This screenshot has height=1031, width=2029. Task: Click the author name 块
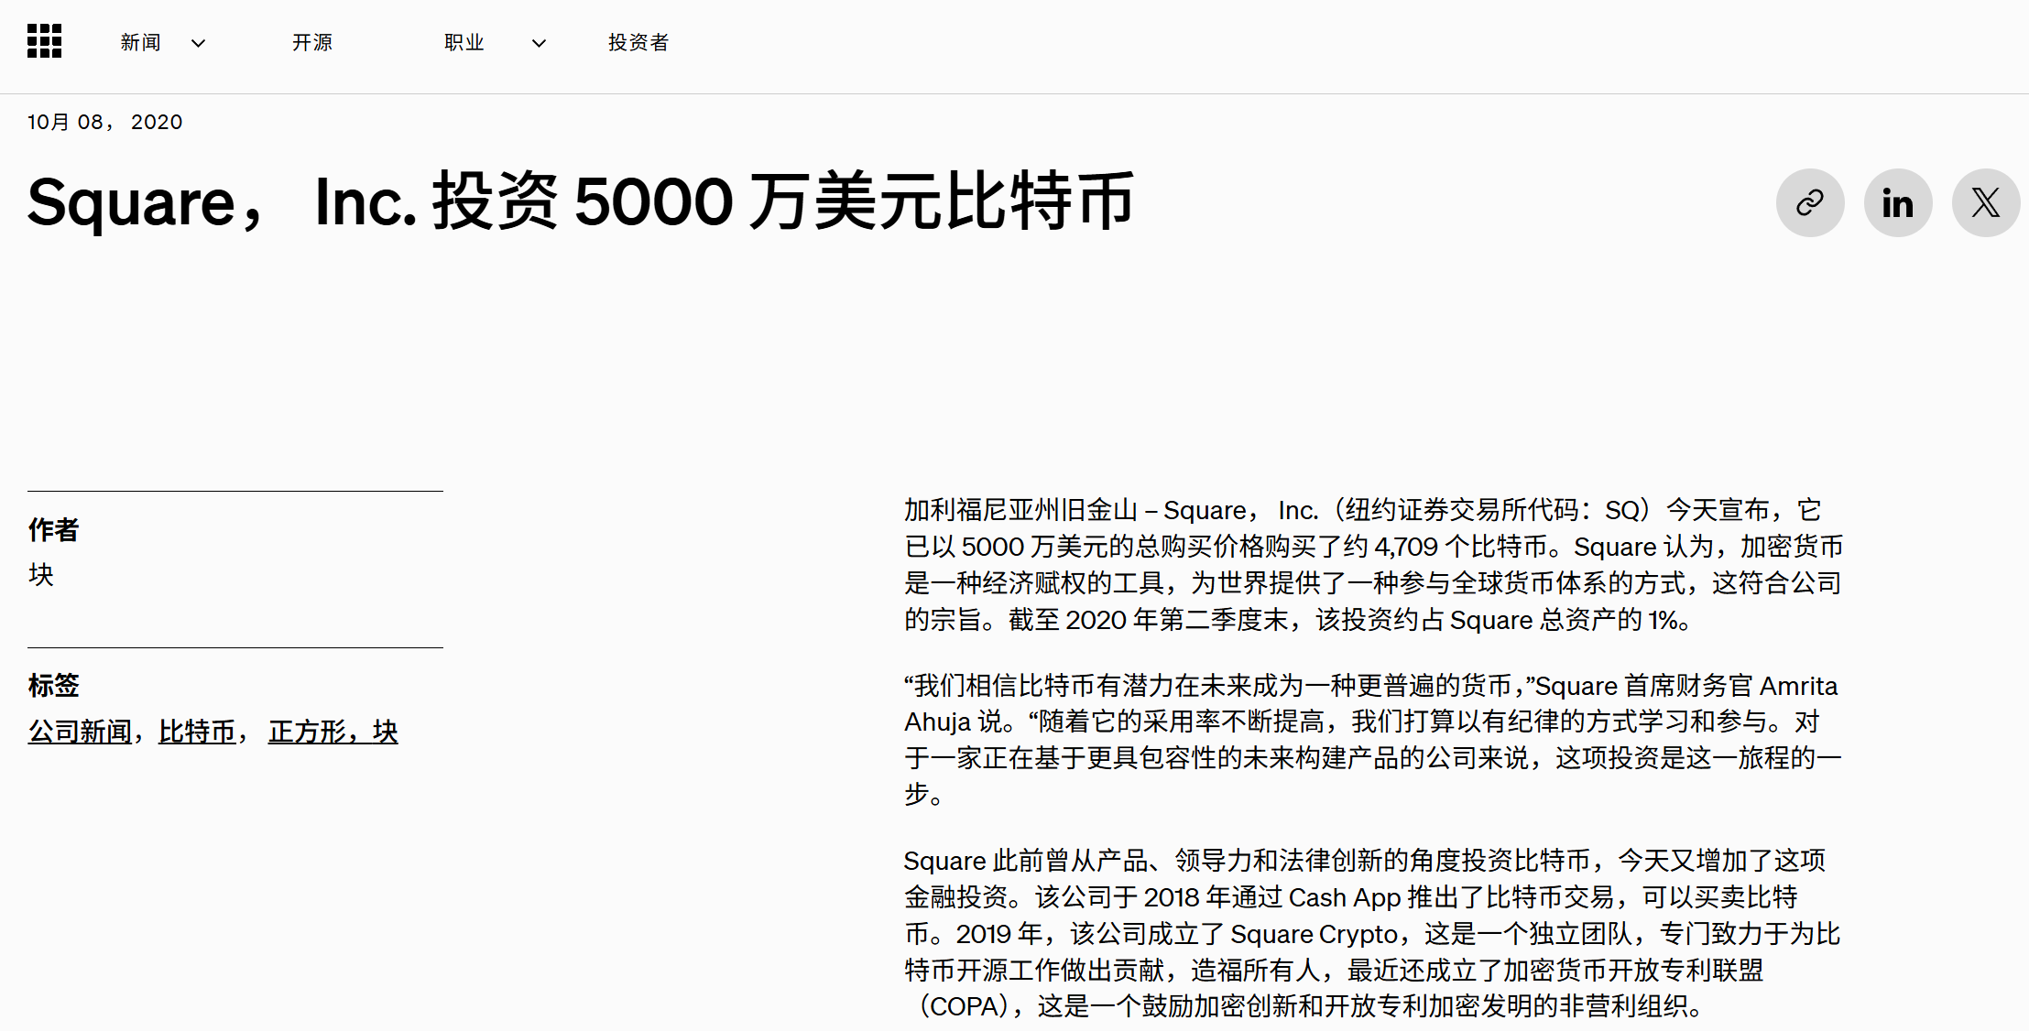click(x=41, y=575)
